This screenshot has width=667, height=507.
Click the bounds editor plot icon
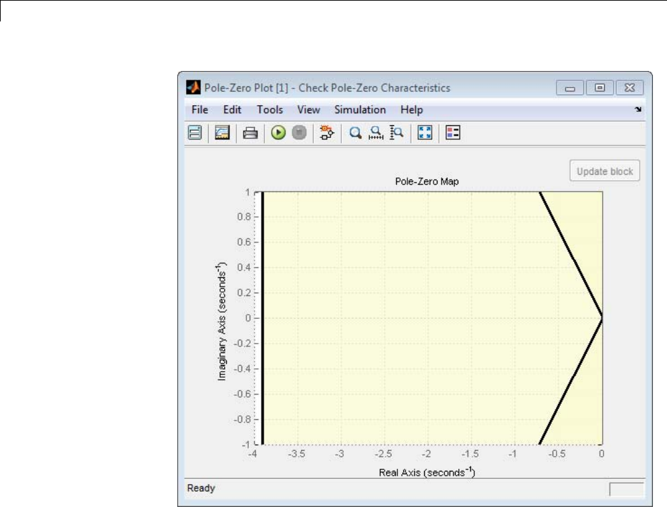click(x=222, y=133)
